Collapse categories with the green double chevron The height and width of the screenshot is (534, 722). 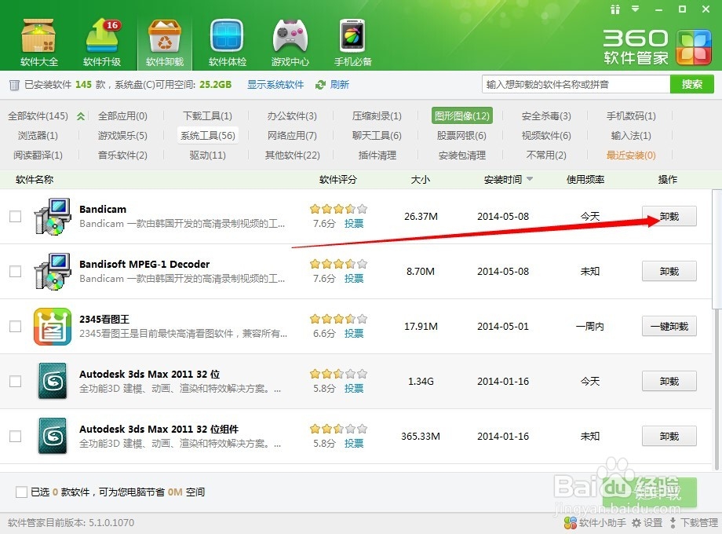[81, 116]
